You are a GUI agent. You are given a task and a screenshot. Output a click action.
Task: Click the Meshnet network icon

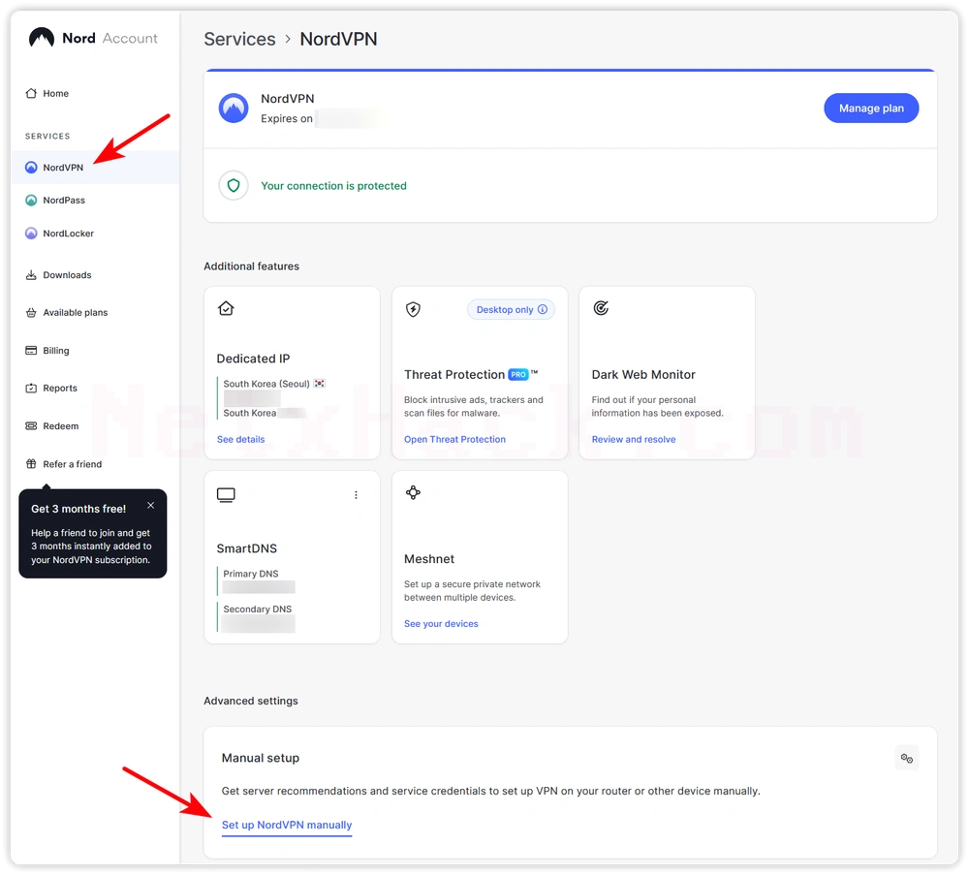click(x=414, y=492)
